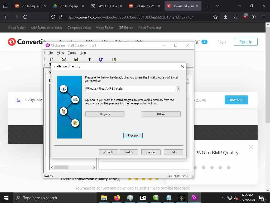
Task: Click the blue build arrow toolbar icon
Action: [x=100, y=59]
